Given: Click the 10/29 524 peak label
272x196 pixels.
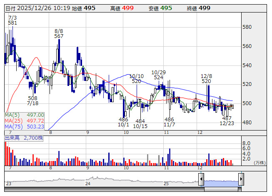Looking at the screenshot, I should [x=159, y=75].
